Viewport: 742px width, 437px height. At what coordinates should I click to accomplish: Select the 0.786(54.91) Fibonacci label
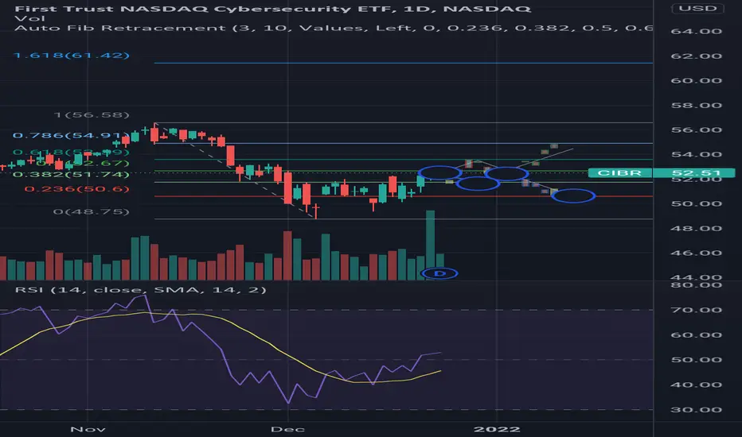click(x=71, y=136)
